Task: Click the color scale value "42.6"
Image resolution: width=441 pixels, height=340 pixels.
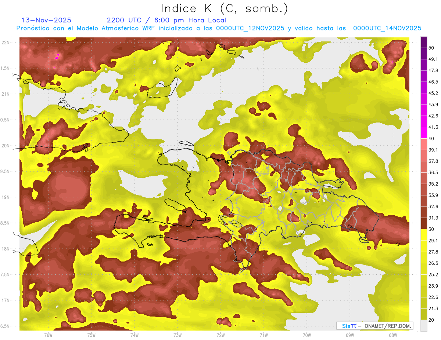Action: click(x=433, y=116)
